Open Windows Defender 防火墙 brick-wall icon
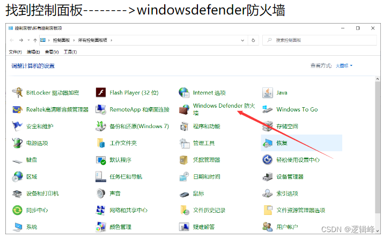Viewport: 383px width, 238px height. [184, 109]
